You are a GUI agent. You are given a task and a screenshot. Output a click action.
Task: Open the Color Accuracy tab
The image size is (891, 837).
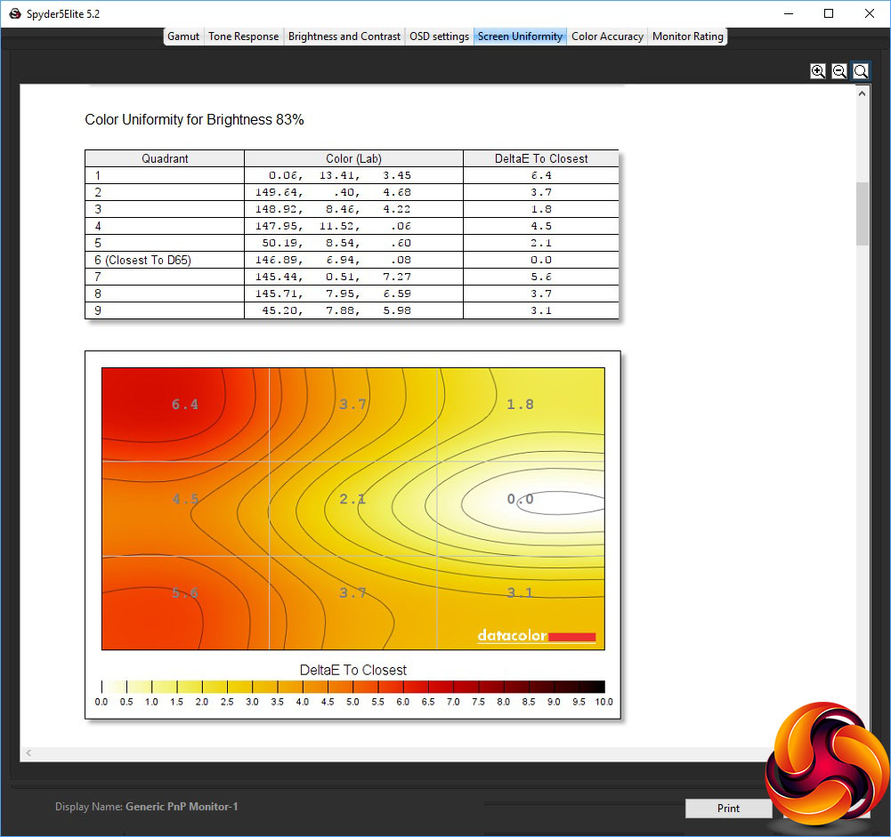607,36
